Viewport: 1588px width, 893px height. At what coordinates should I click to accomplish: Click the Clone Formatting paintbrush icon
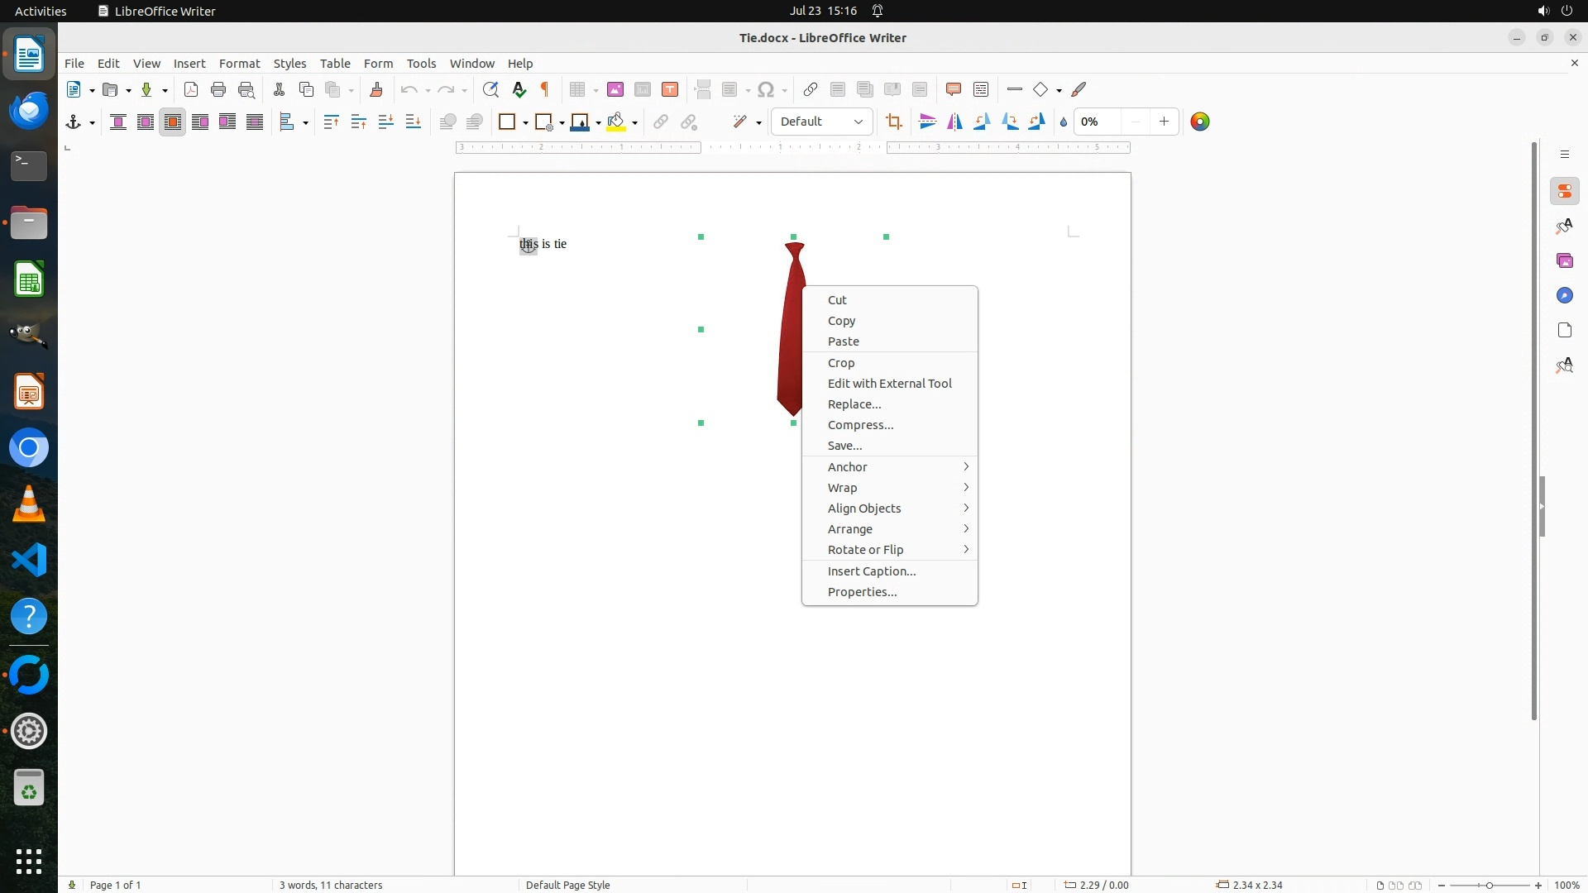pyautogui.click(x=376, y=90)
